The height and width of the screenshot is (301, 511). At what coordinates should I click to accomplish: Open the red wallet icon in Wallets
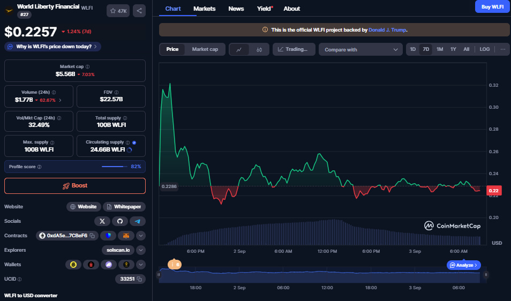coord(91,265)
